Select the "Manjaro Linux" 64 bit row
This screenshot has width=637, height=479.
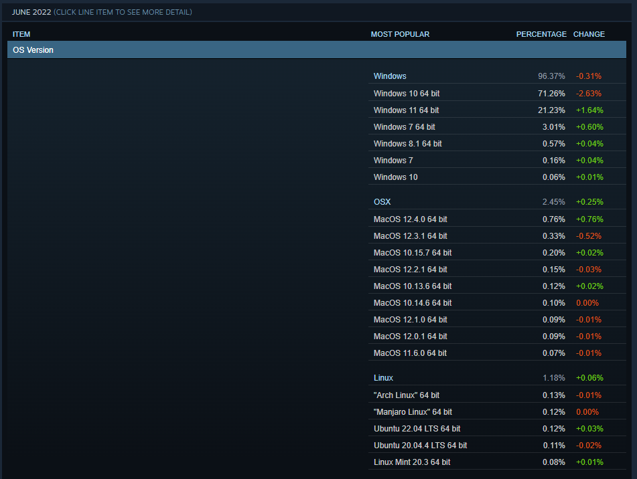(x=497, y=411)
